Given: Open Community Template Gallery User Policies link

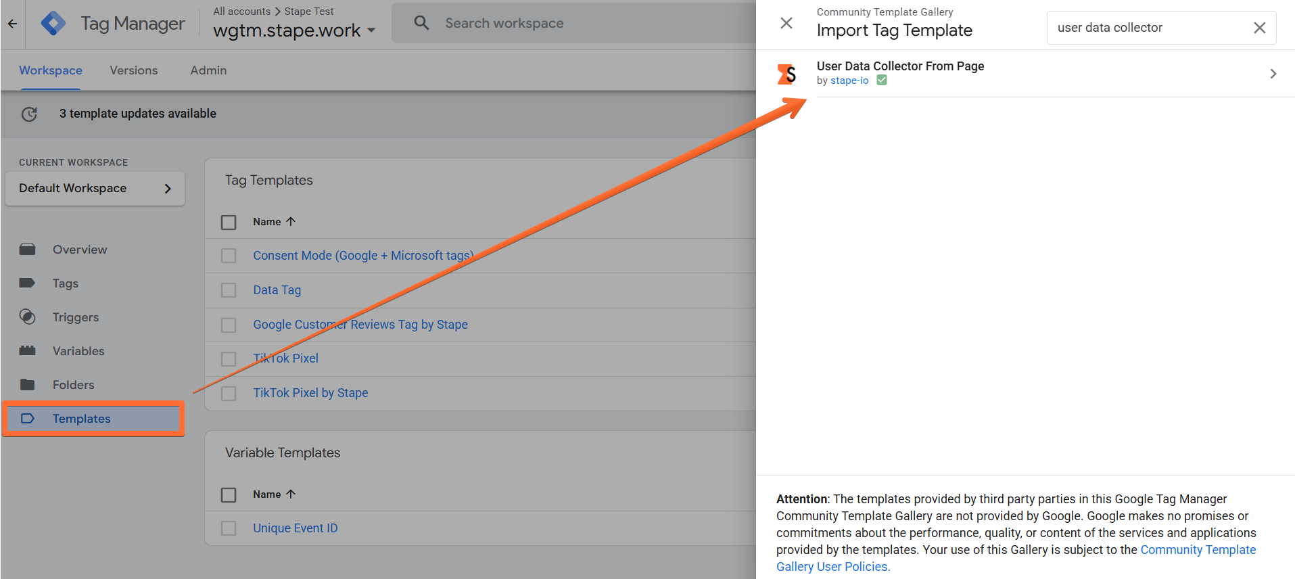Looking at the screenshot, I should [1016, 558].
